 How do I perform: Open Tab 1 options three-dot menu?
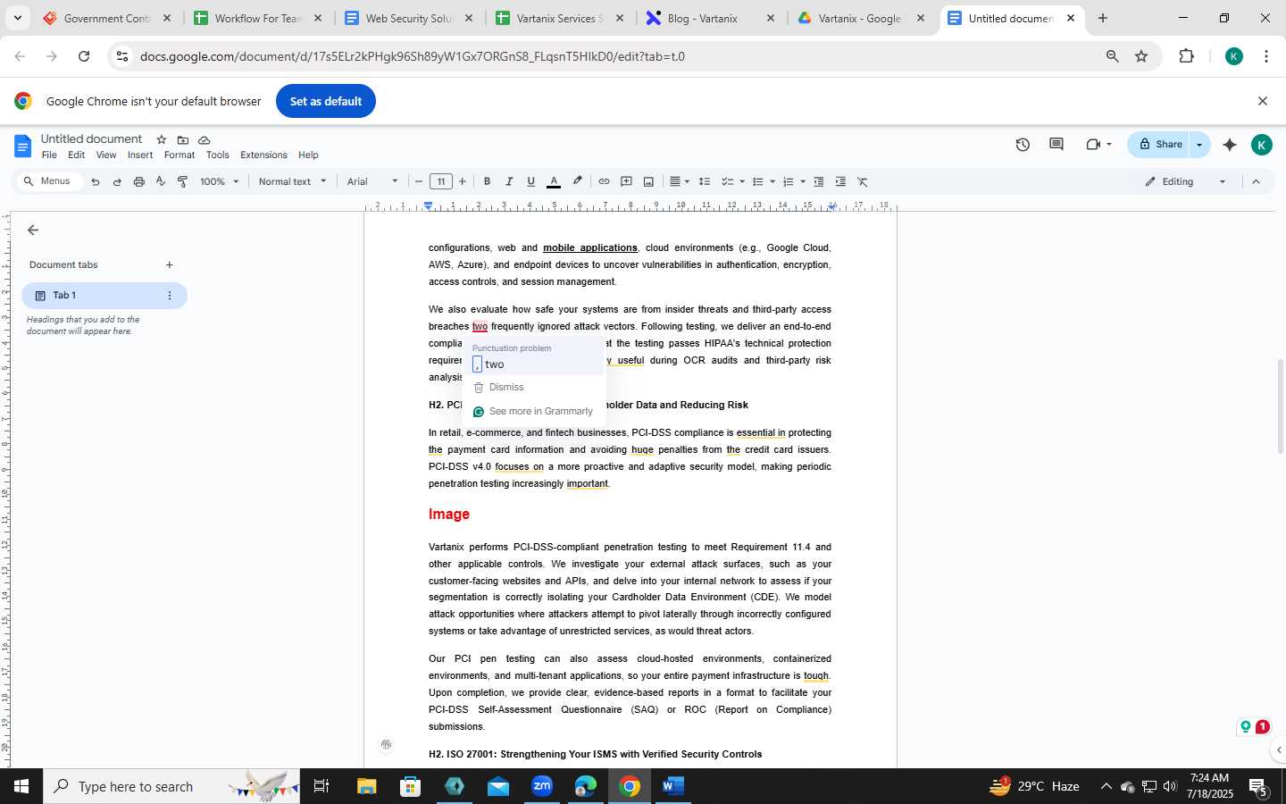click(x=170, y=296)
